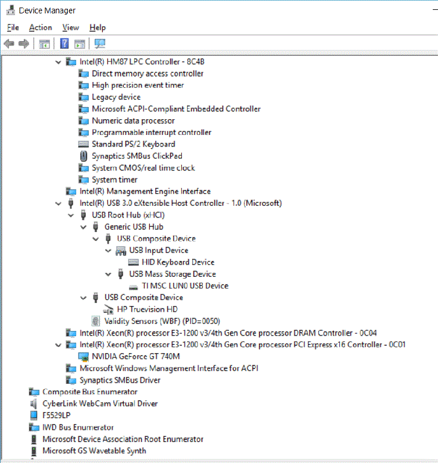Viewport: 438px width, 463px height.
Task: Select Synaptics SMBus Driver
Action: 120,380
